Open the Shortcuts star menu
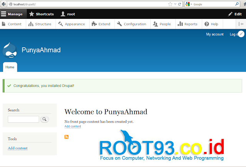This screenshot has width=246, height=167. [x=42, y=14]
